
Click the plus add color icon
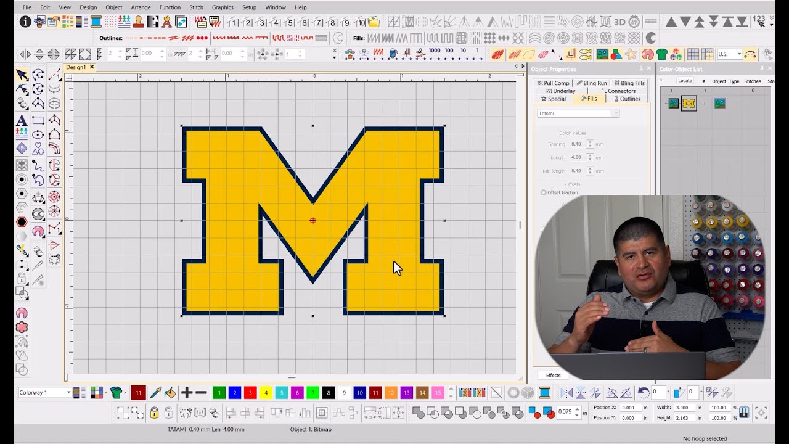[x=187, y=393]
